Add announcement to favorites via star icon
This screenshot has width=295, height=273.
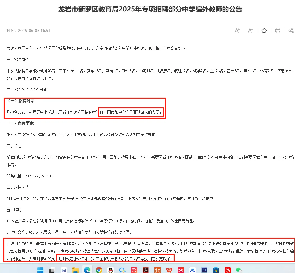[x=264, y=30]
